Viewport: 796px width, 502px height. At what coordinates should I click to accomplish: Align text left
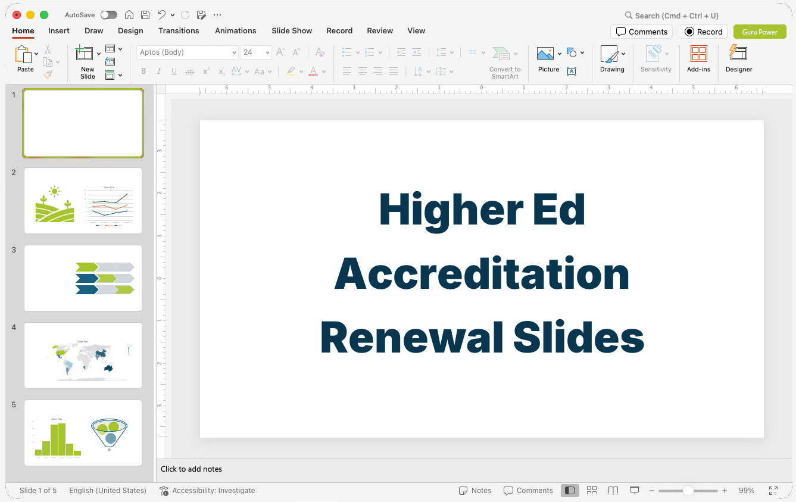pos(347,71)
